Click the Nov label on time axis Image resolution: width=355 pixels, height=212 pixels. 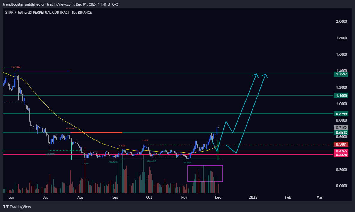184,197
